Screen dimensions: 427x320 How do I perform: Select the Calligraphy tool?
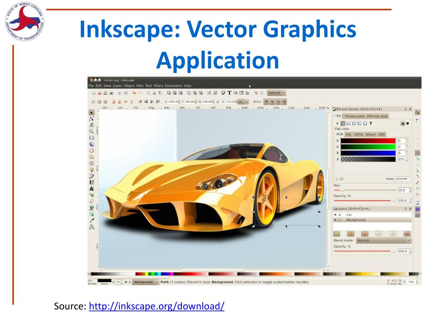[x=91, y=182]
